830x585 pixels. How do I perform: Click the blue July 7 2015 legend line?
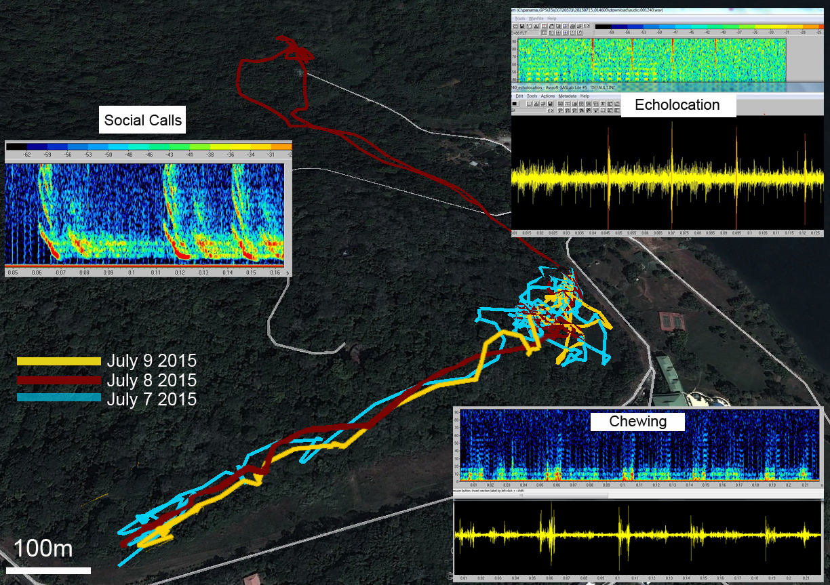[x=58, y=398]
